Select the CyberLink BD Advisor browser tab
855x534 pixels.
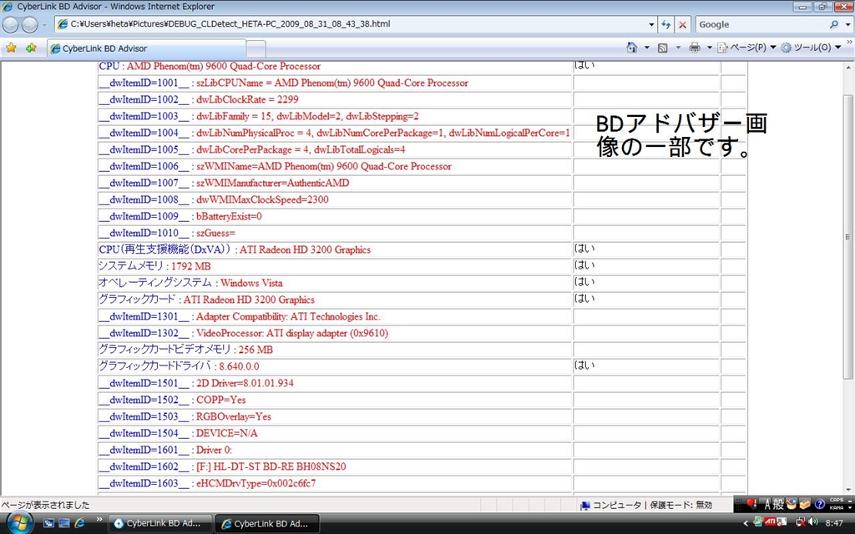pos(146,48)
